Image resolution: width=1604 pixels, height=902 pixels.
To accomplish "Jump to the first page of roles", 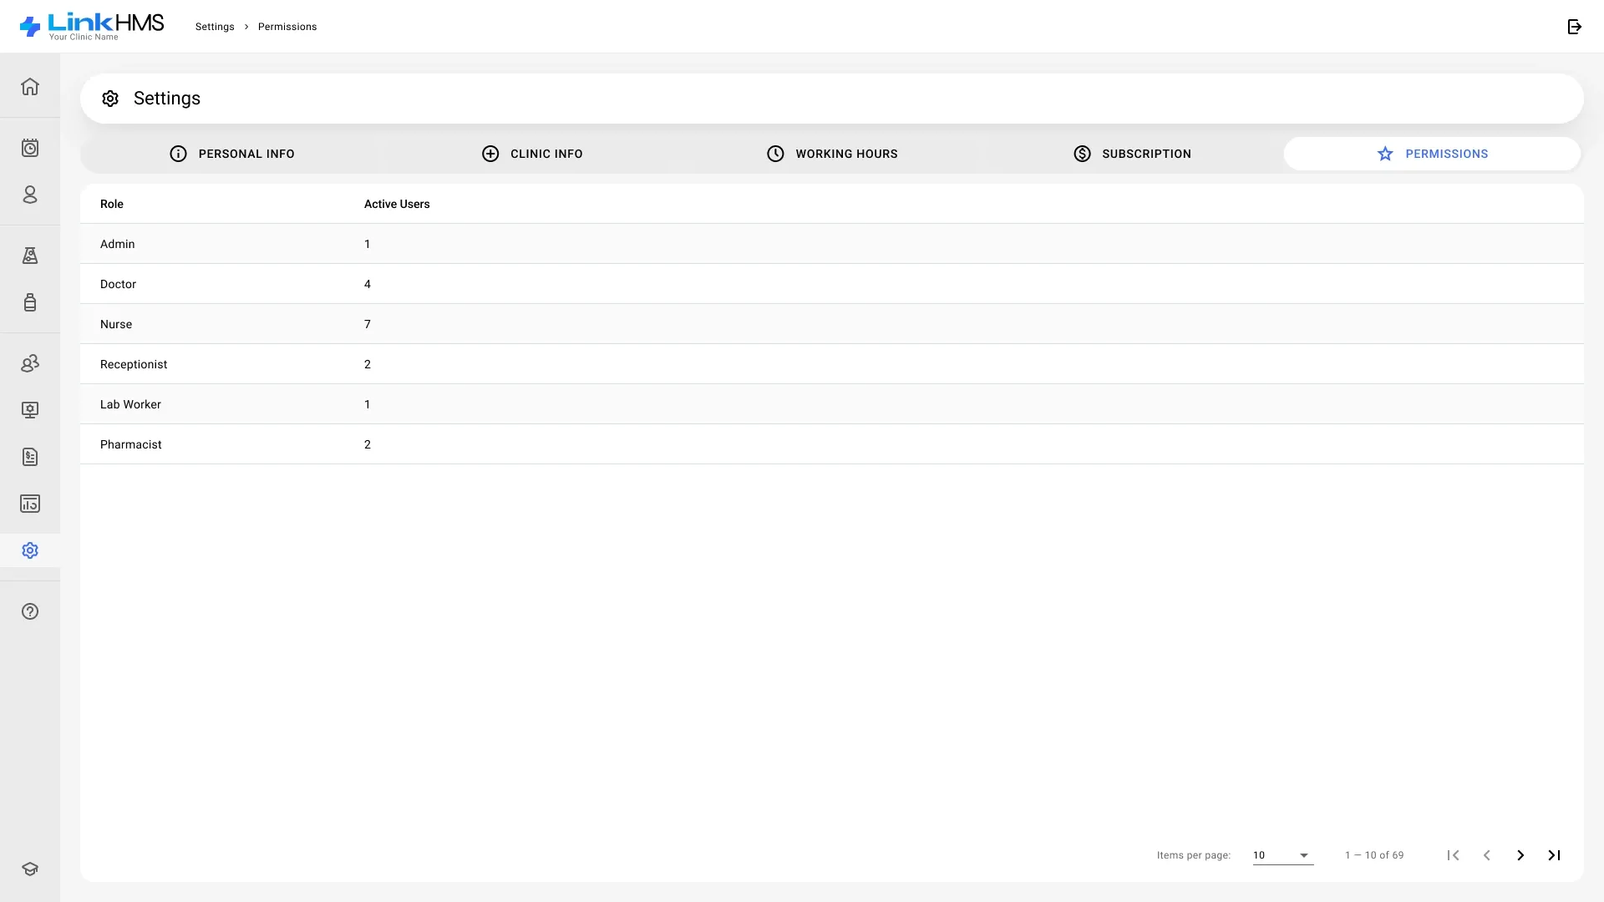I will click(x=1454, y=855).
